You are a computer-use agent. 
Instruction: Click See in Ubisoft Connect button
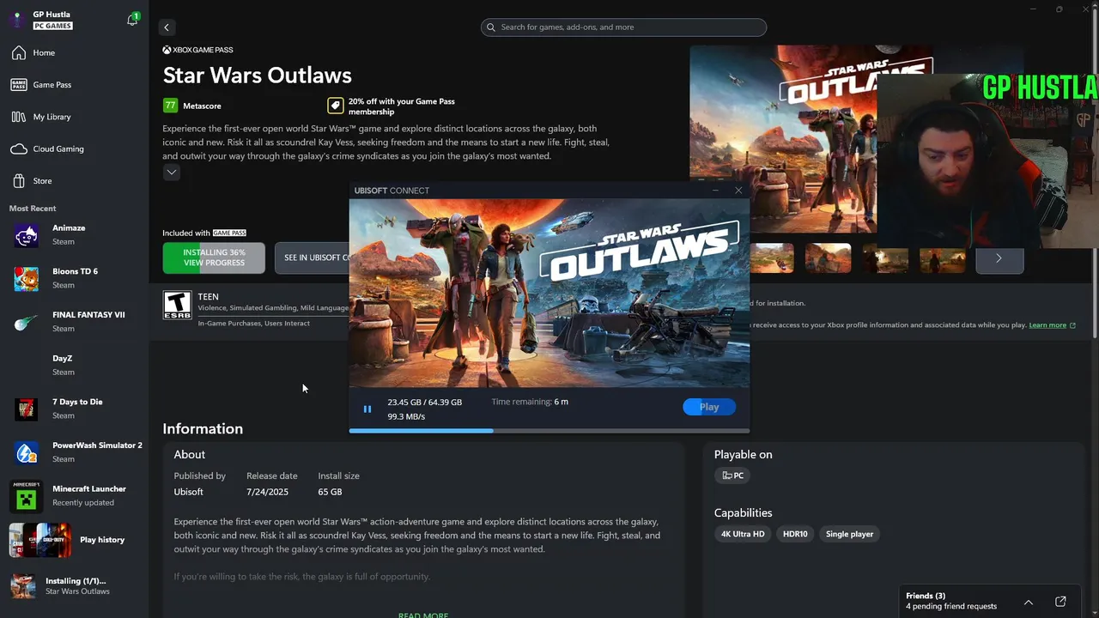313,257
